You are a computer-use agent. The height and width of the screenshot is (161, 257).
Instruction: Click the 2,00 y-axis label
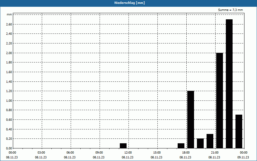pyautogui.click(x=9, y=53)
